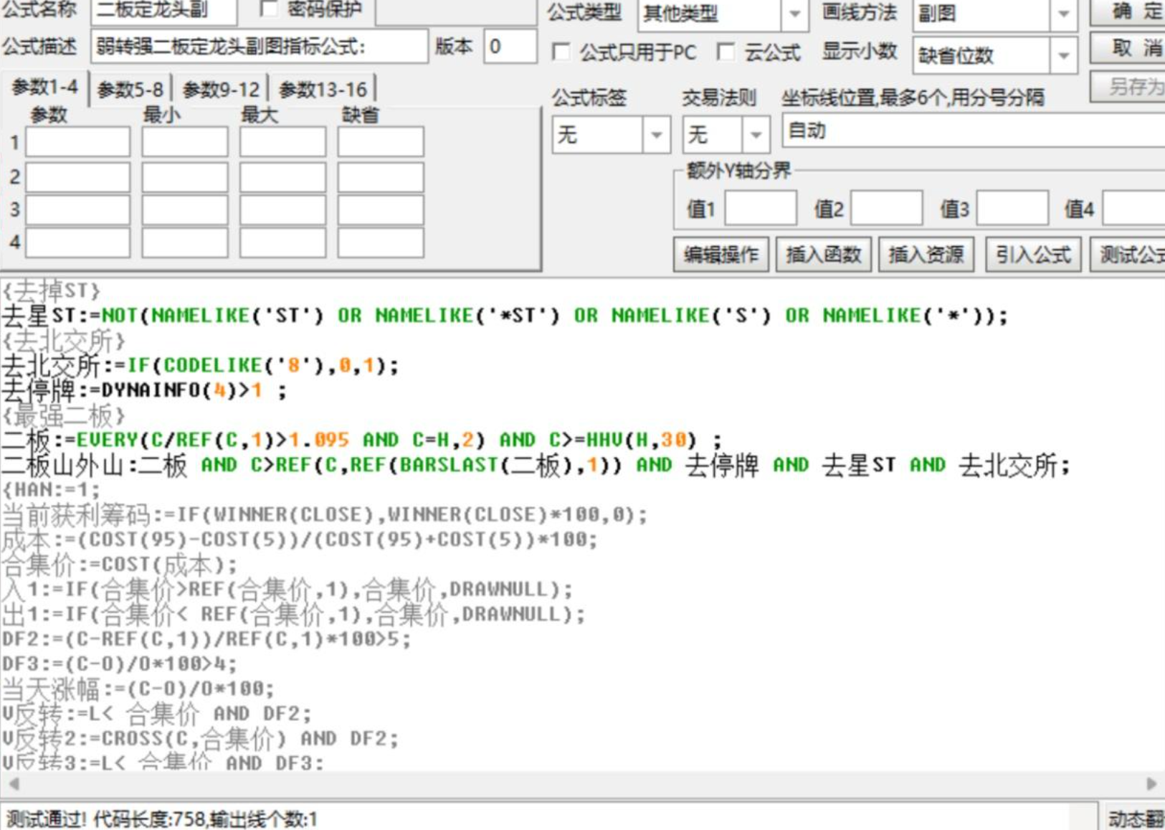The width and height of the screenshot is (1165, 830).
Task: Focus the 公式名称 input field
Action: pos(163,11)
